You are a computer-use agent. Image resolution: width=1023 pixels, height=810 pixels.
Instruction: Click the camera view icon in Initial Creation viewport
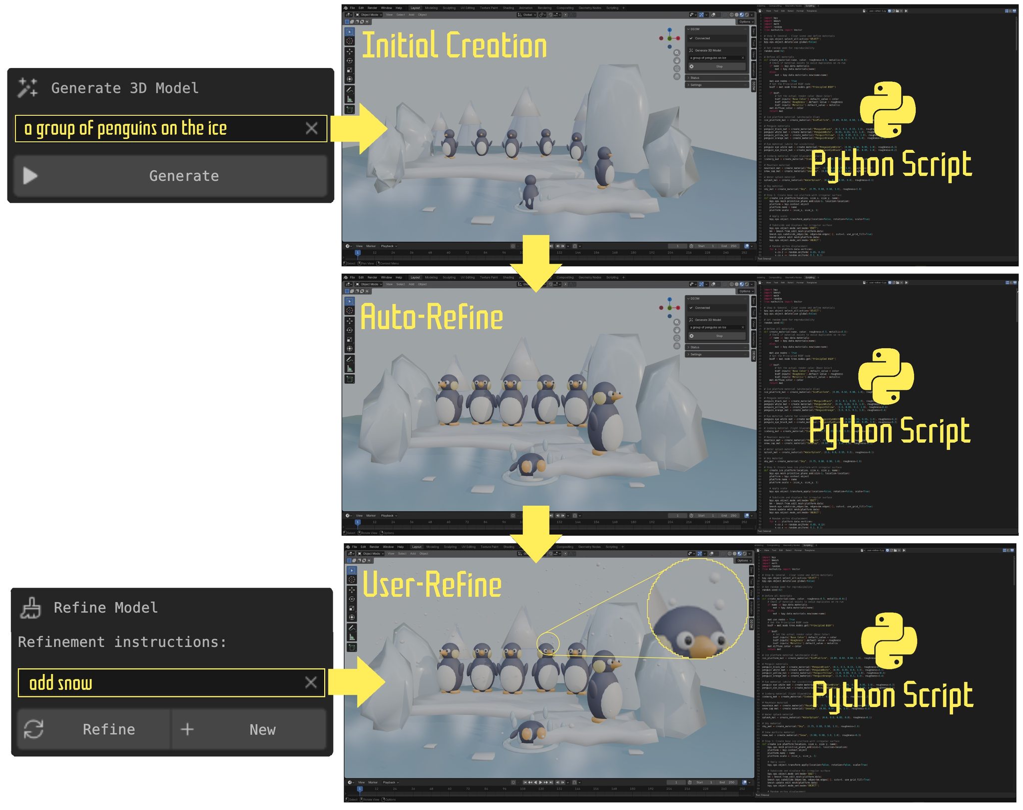pos(677,68)
